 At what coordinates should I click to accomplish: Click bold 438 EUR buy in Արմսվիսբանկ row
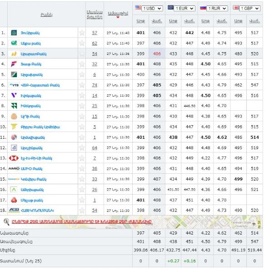coord(173,137)
